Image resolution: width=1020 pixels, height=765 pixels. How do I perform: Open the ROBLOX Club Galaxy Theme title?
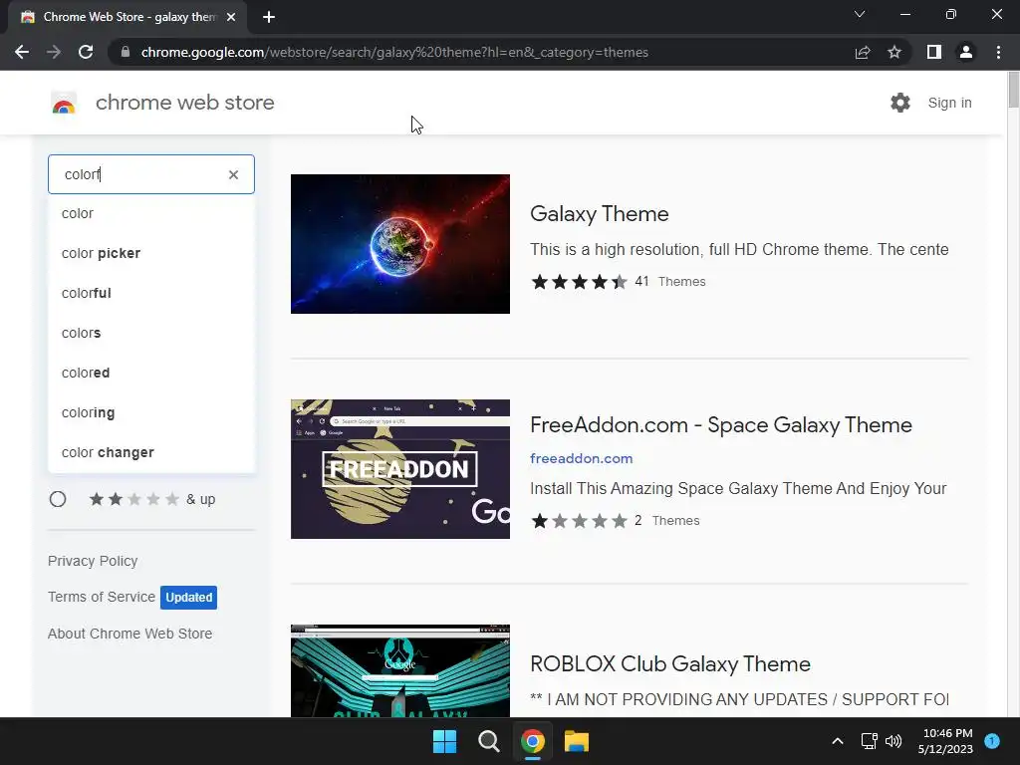[x=670, y=664]
